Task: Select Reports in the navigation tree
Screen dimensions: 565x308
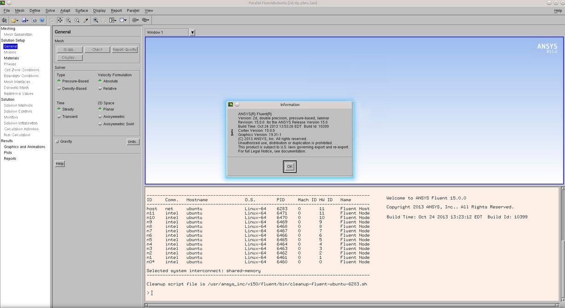Action: (x=10, y=159)
